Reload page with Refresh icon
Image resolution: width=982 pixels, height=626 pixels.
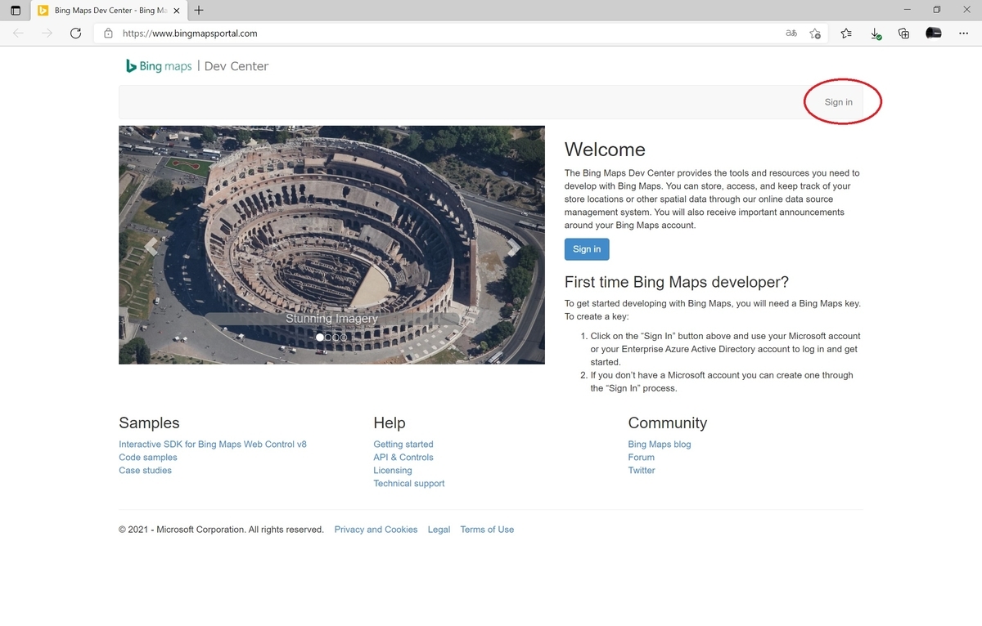tap(75, 34)
